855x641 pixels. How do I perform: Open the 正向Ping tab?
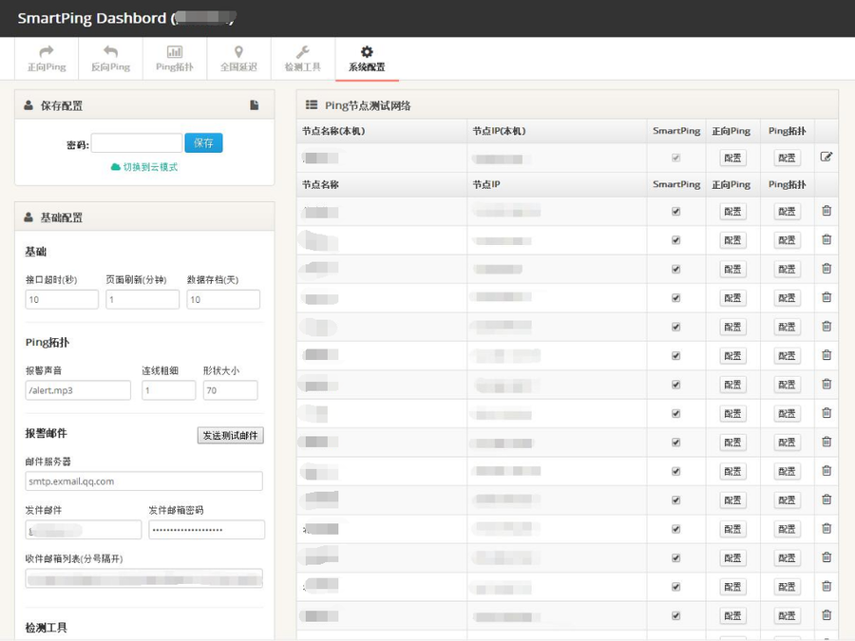[x=47, y=59]
